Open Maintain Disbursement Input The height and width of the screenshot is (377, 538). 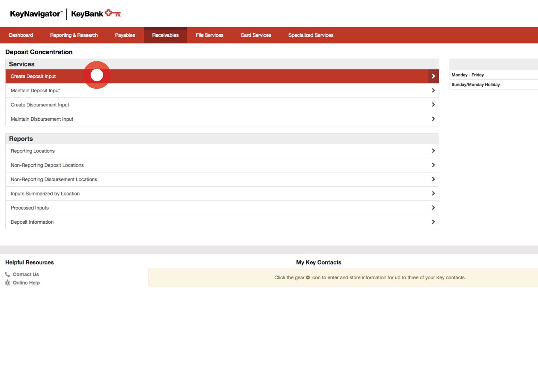[42, 119]
